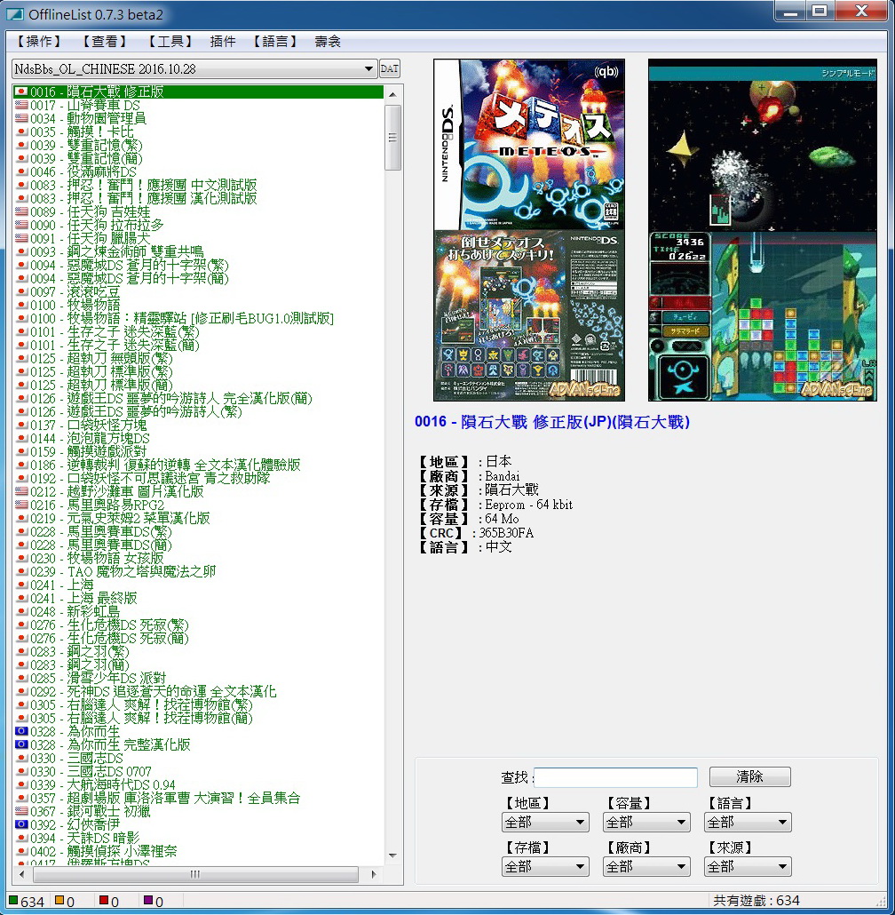The height and width of the screenshot is (915, 895).
Task: Open the 【來源】 filter dropdown
Action: 748,866
